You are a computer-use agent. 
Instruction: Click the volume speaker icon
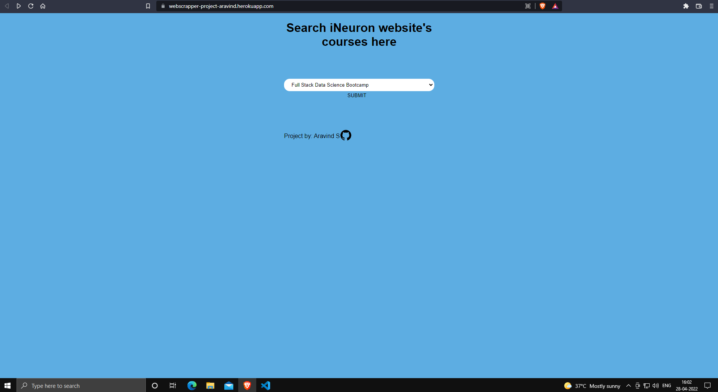pyautogui.click(x=656, y=386)
